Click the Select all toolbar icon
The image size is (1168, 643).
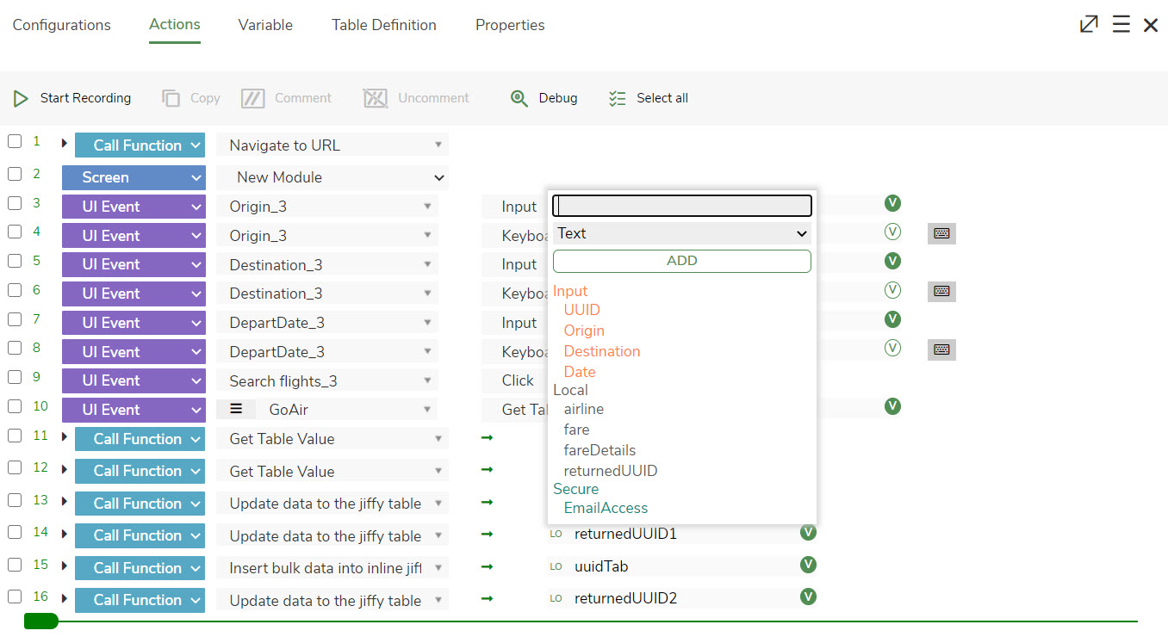tap(618, 98)
